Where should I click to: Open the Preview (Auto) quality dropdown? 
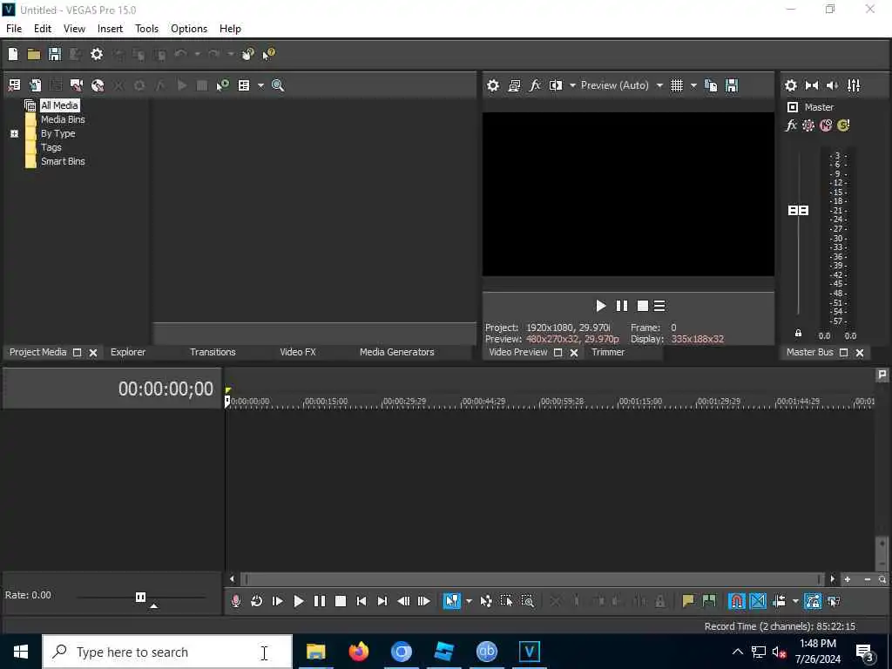[x=622, y=85]
